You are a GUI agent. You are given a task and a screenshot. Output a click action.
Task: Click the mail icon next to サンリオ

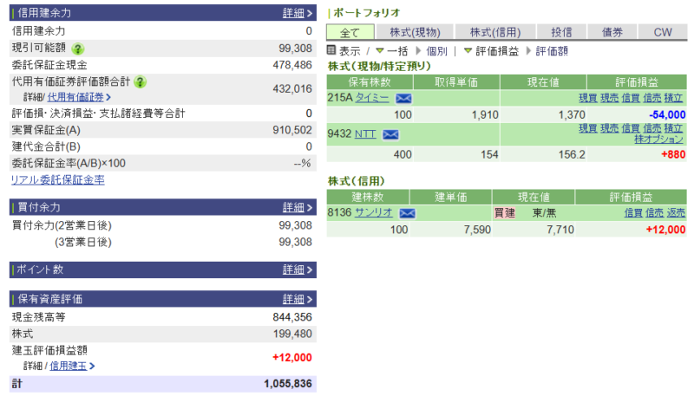click(407, 213)
